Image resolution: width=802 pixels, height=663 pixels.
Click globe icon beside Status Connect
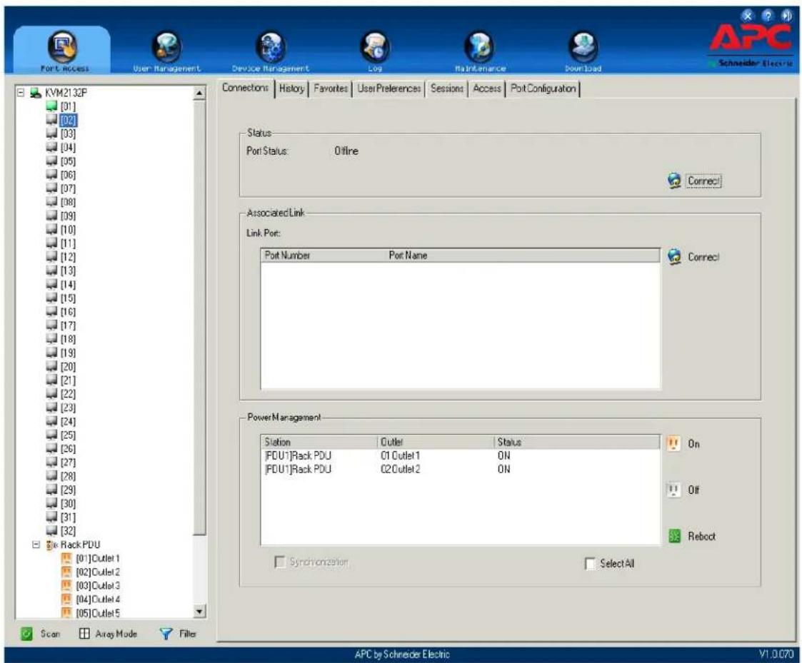coord(675,181)
